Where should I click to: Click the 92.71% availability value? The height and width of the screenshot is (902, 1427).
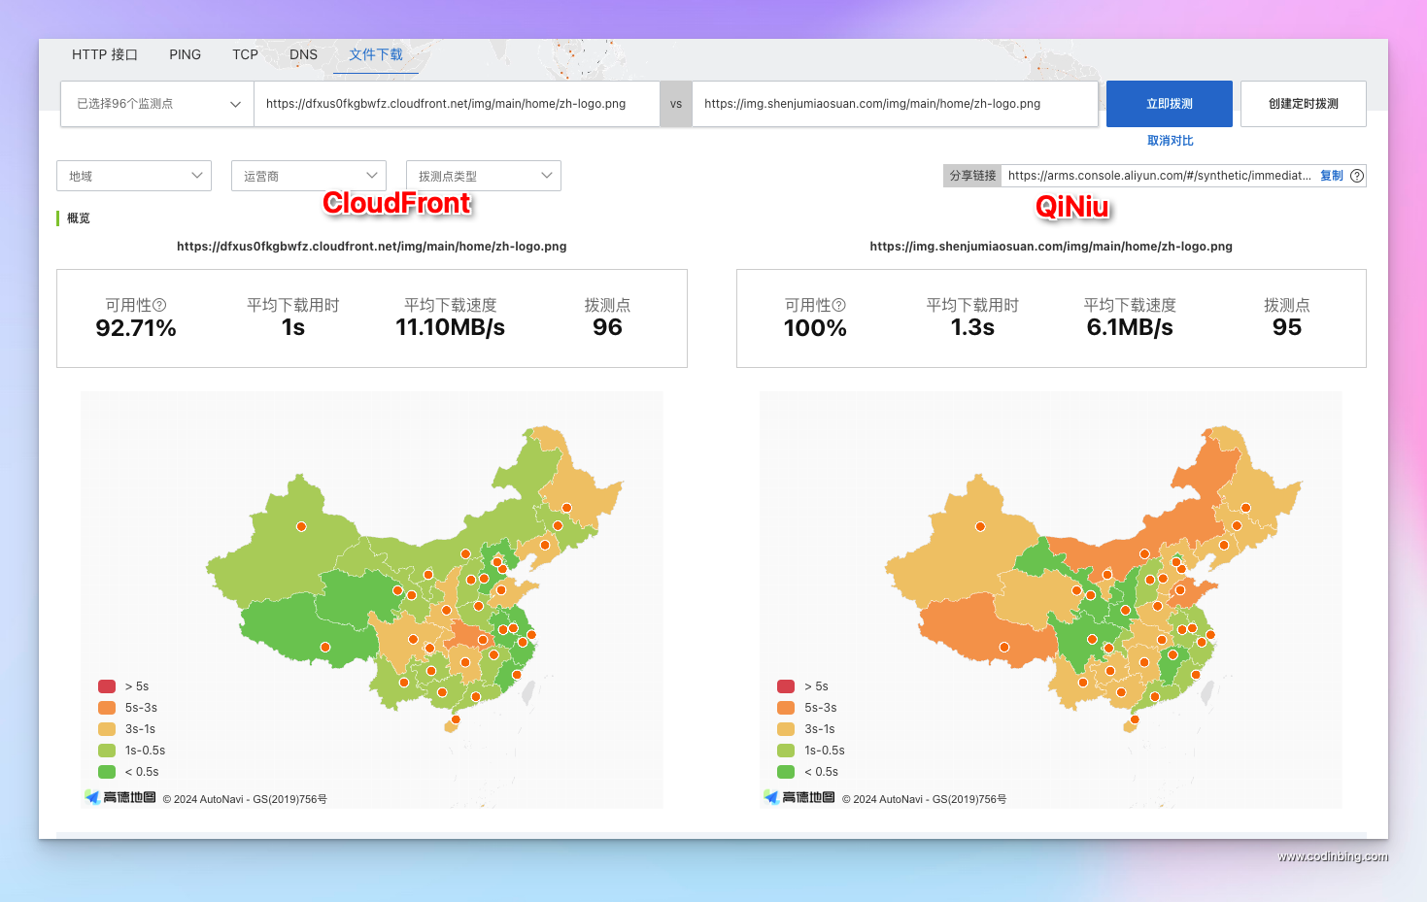pos(136,328)
